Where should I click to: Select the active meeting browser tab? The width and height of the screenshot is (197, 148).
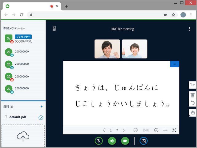tap(31, 6)
